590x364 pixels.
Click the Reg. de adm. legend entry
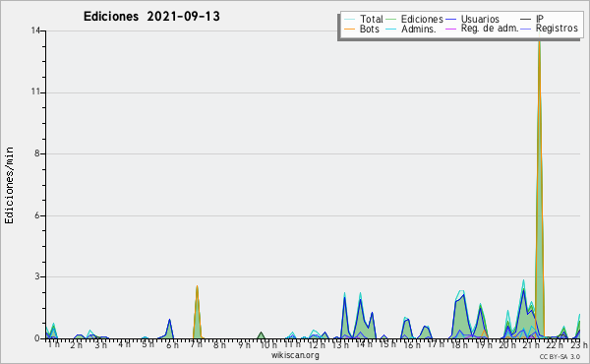pos(482,29)
